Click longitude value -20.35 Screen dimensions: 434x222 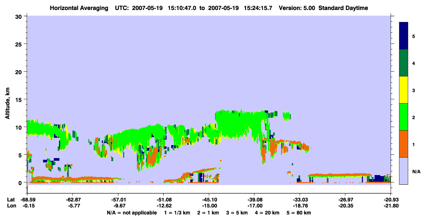click(345, 206)
